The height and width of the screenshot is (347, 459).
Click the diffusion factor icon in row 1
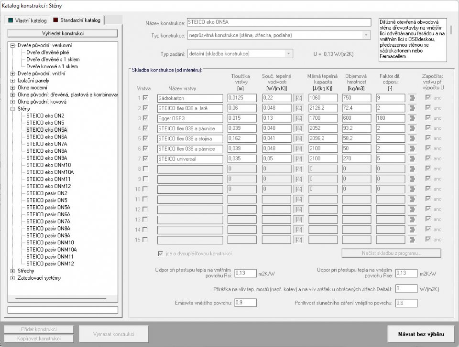[x=412, y=98]
